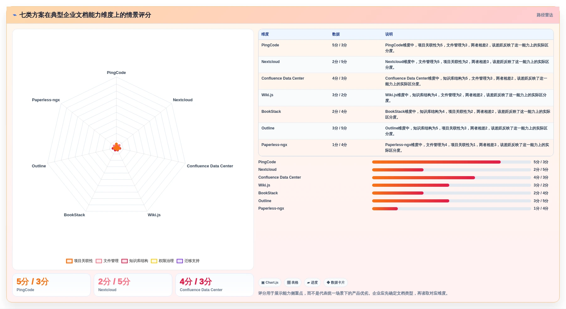This screenshot has width=566, height=309.
Task: Click the BookStack label in progress list
Action: pos(268,193)
